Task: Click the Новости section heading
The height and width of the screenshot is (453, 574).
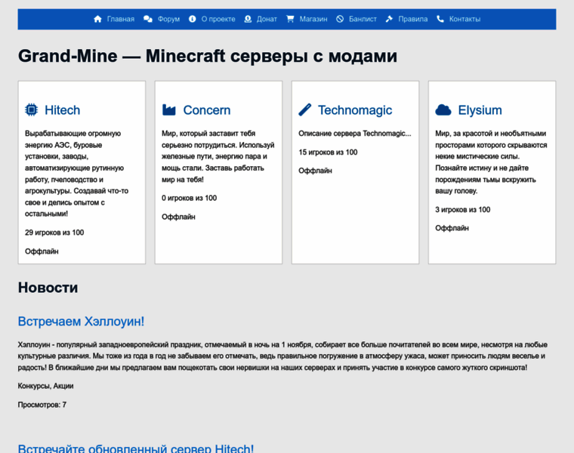Action: point(48,288)
